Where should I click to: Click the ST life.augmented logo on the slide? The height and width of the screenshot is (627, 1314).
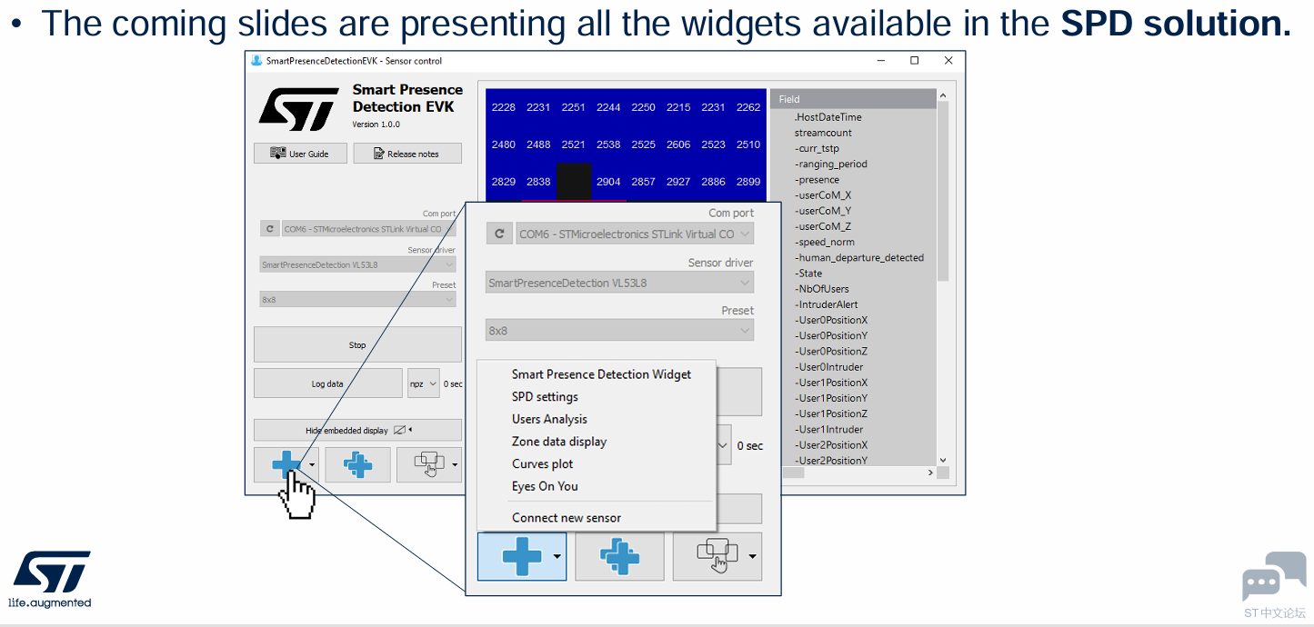[51, 579]
